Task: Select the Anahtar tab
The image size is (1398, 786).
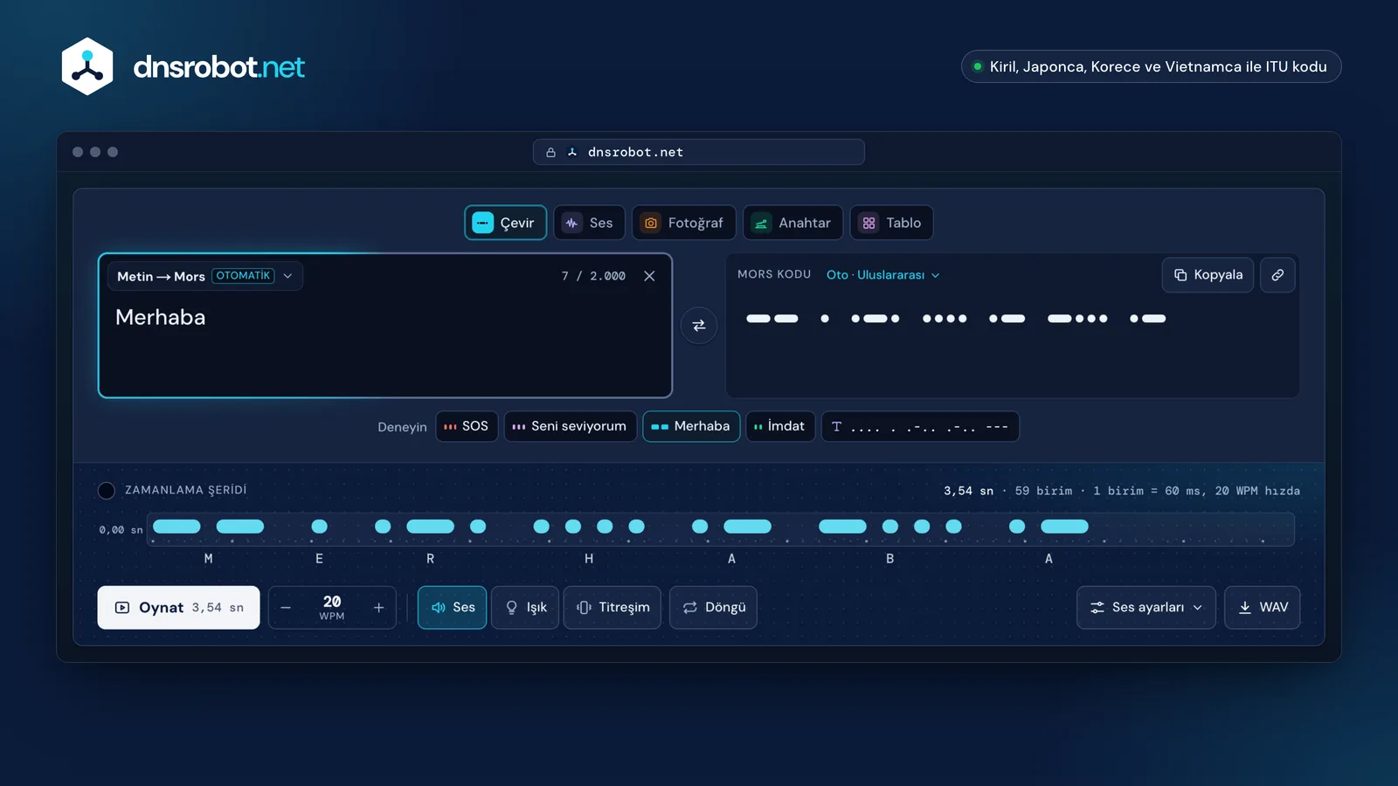Action: 792,223
